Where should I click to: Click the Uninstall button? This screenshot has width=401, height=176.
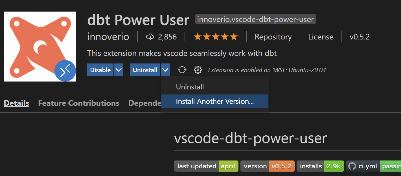click(145, 69)
